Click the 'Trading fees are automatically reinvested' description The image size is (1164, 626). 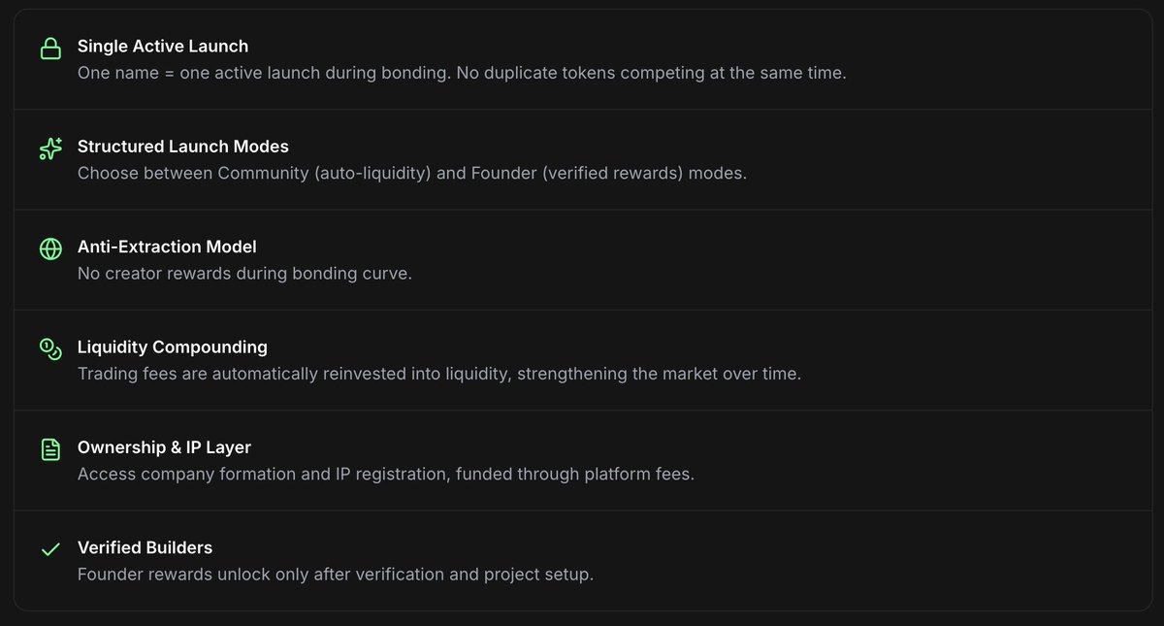click(439, 374)
